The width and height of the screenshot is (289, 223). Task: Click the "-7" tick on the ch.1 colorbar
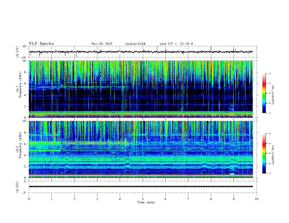[269, 113]
